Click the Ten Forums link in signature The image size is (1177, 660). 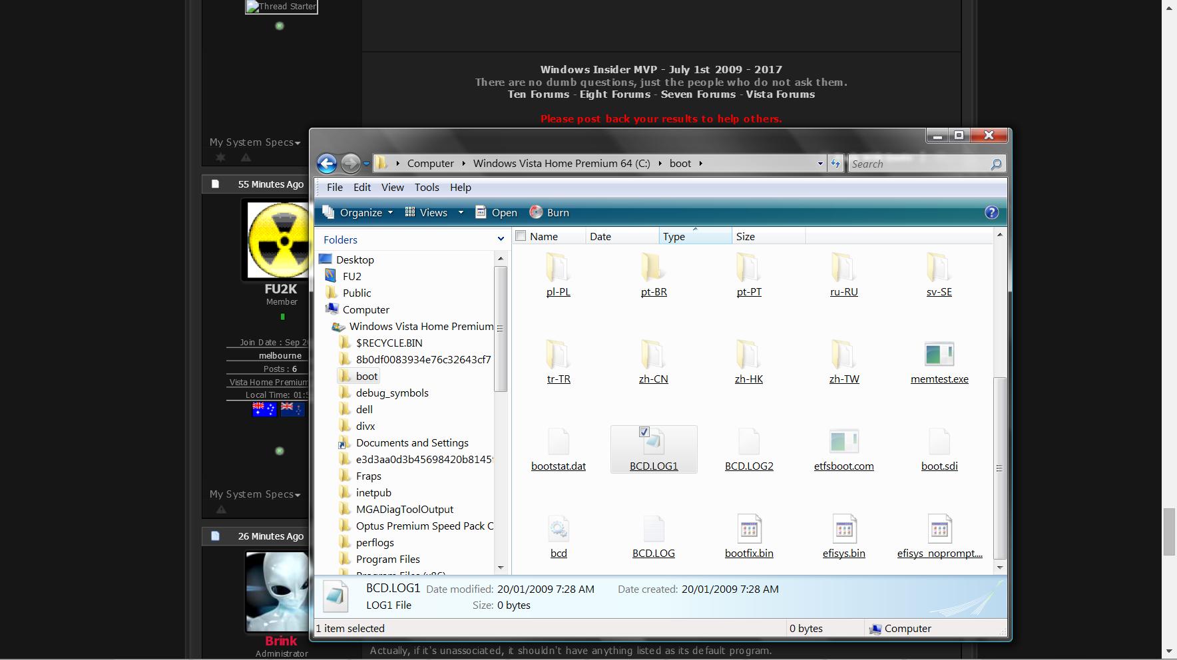click(539, 94)
